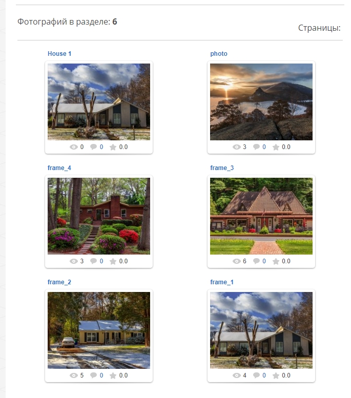Click the star icon under frame_4

[x=113, y=261]
